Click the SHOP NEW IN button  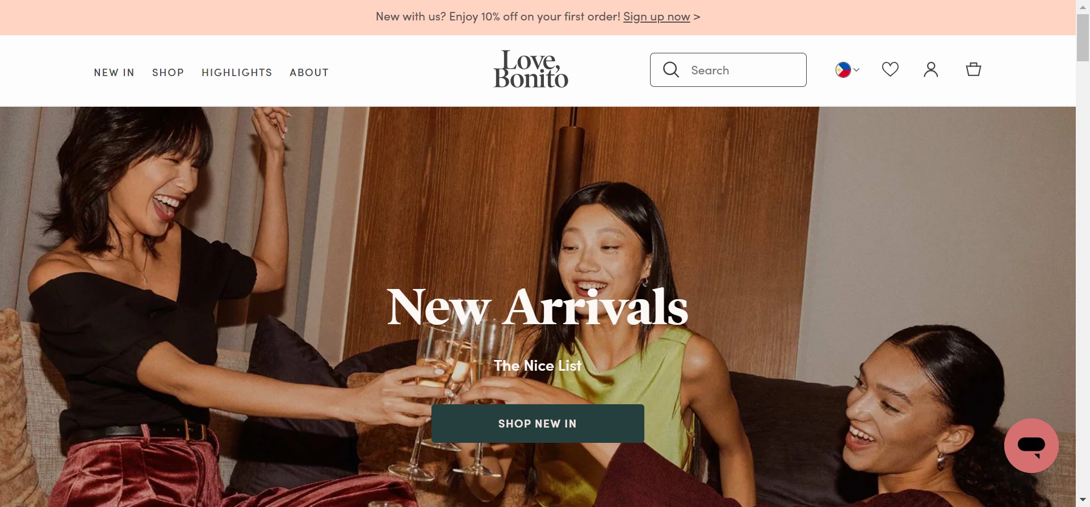(x=538, y=424)
